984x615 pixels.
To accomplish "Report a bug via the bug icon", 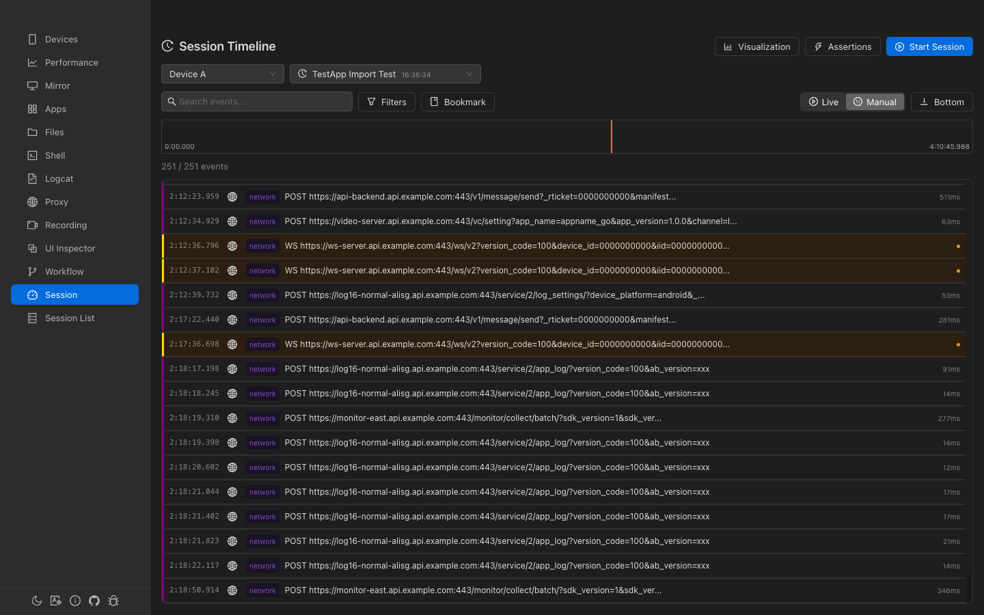I will coord(113,601).
